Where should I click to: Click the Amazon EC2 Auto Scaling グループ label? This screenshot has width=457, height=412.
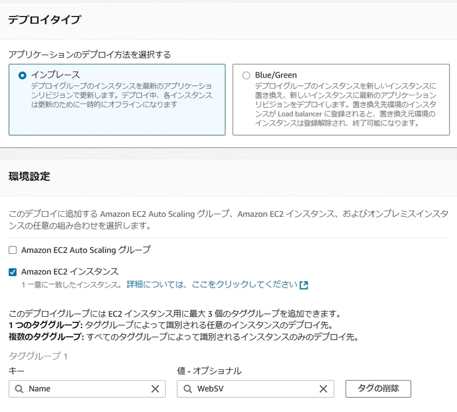coord(86,250)
